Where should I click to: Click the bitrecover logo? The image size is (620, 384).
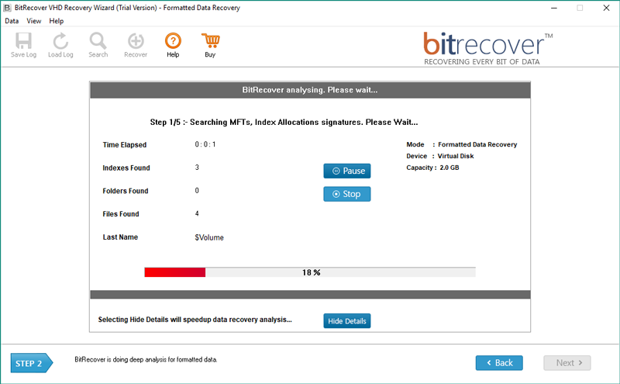tap(487, 48)
